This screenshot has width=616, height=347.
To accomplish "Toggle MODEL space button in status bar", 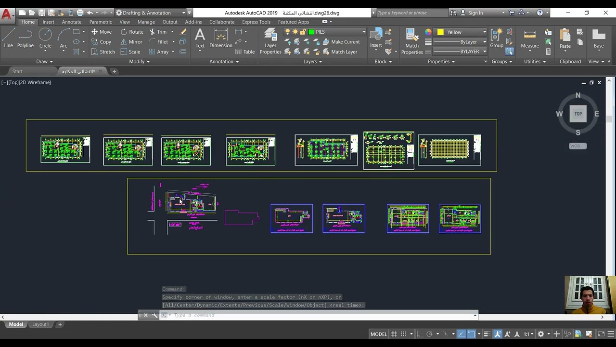I will (x=379, y=334).
